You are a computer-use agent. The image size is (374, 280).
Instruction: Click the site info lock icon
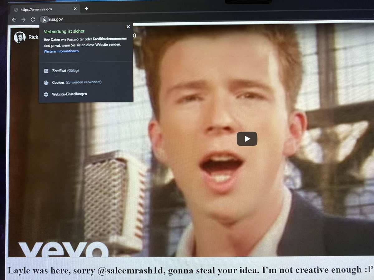tap(44, 19)
